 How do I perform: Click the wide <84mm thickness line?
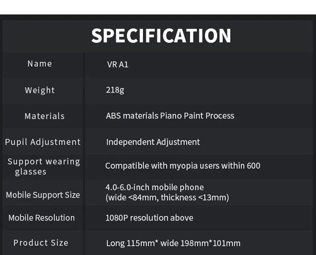(167, 198)
